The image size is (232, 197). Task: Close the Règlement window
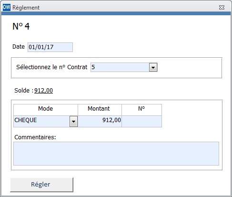pos(222,8)
